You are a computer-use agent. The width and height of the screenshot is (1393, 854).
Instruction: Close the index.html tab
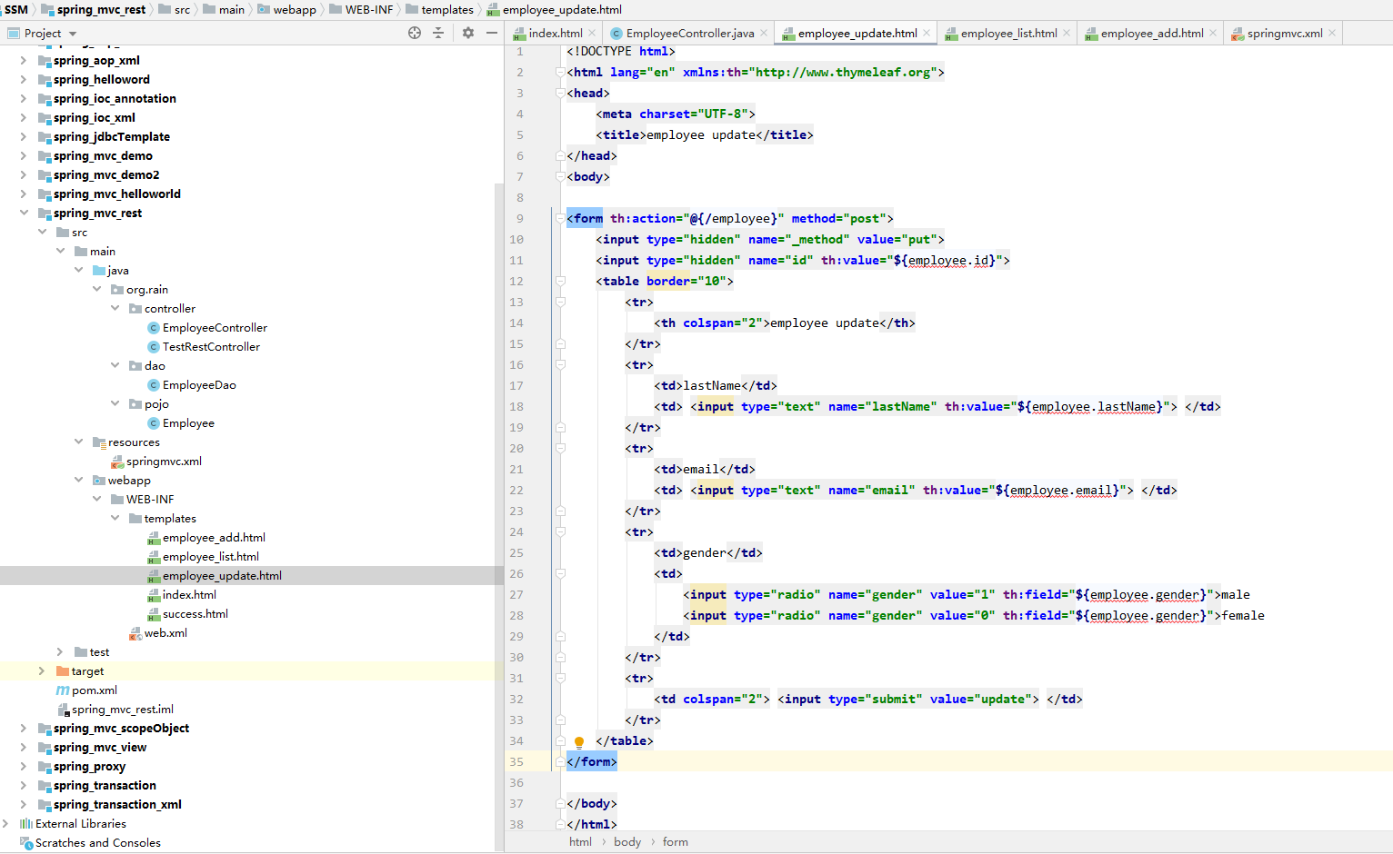click(592, 33)
